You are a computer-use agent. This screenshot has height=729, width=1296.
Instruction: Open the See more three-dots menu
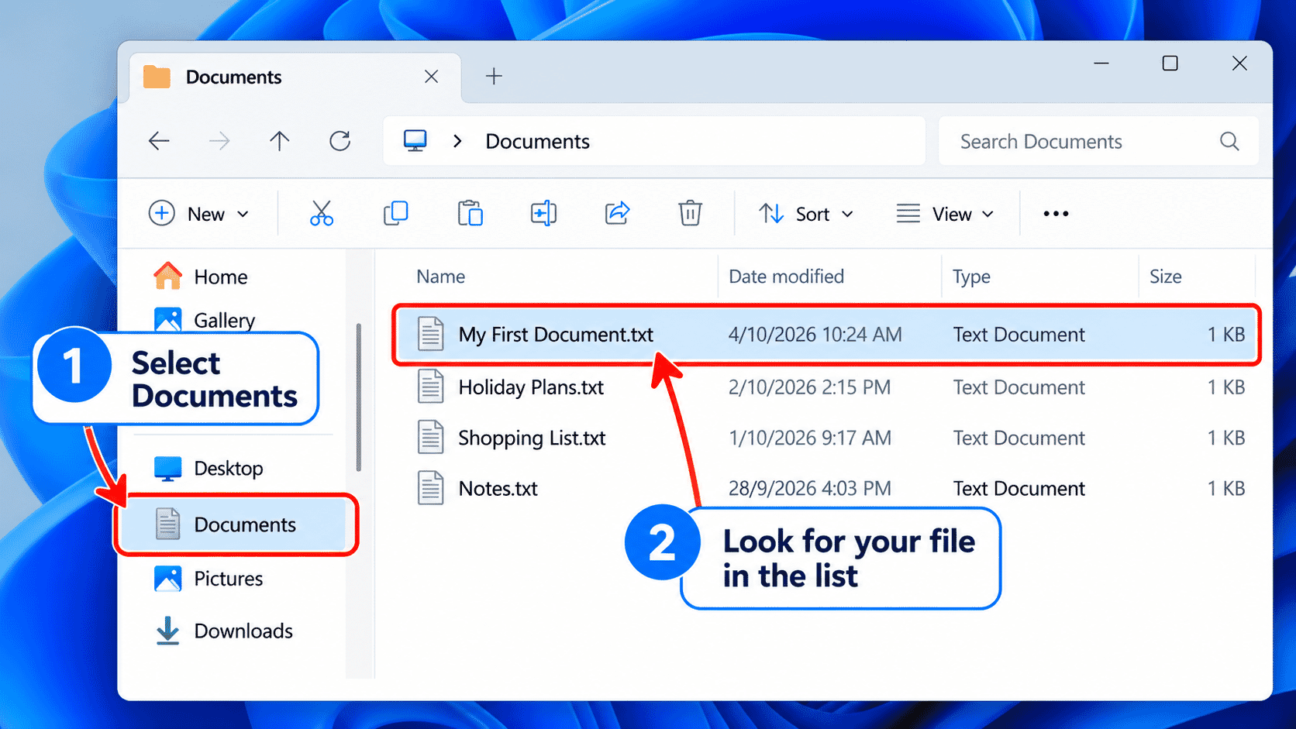coord(1056,214)
